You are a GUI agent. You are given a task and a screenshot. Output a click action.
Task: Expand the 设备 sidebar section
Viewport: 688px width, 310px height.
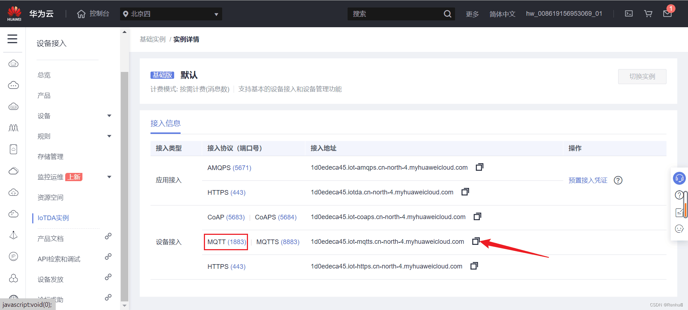75,116
